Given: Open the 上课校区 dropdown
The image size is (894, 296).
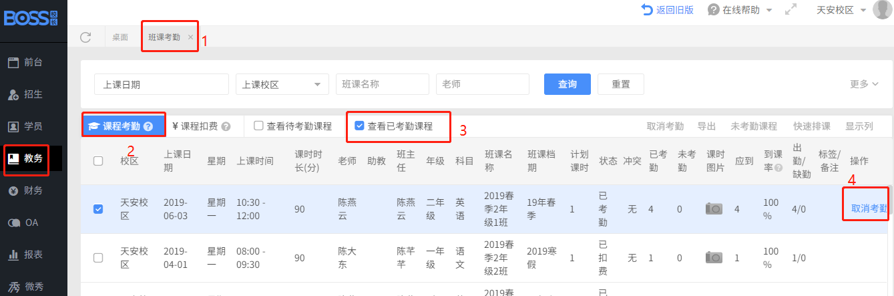Looking at the screenshot, I should 282,84.
